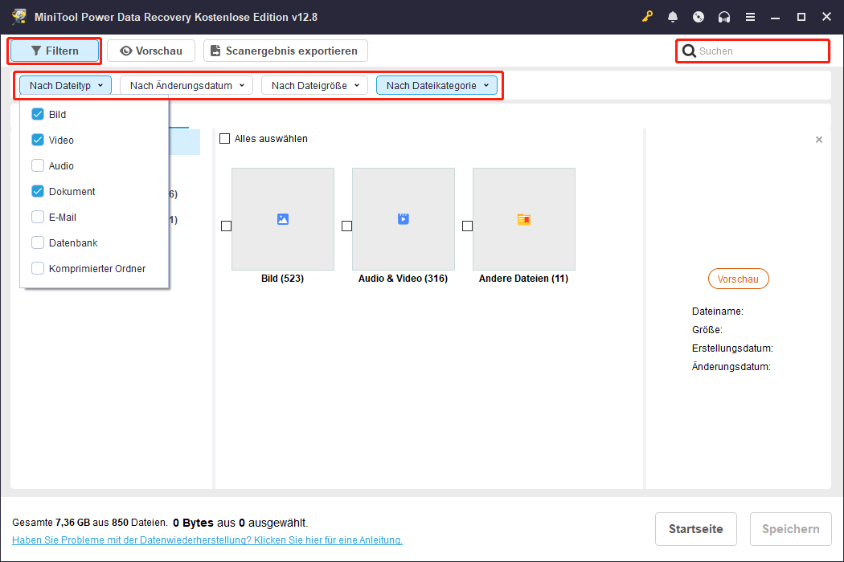Expand the Nach Dateigröße dropdown
Image resolution: width=844 pixels, height=562 pixels.
coord(314,84)
